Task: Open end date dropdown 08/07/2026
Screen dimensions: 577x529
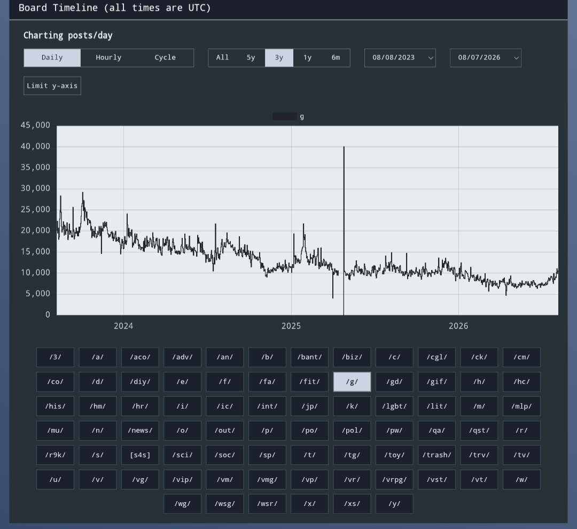Action: (485, 58)
